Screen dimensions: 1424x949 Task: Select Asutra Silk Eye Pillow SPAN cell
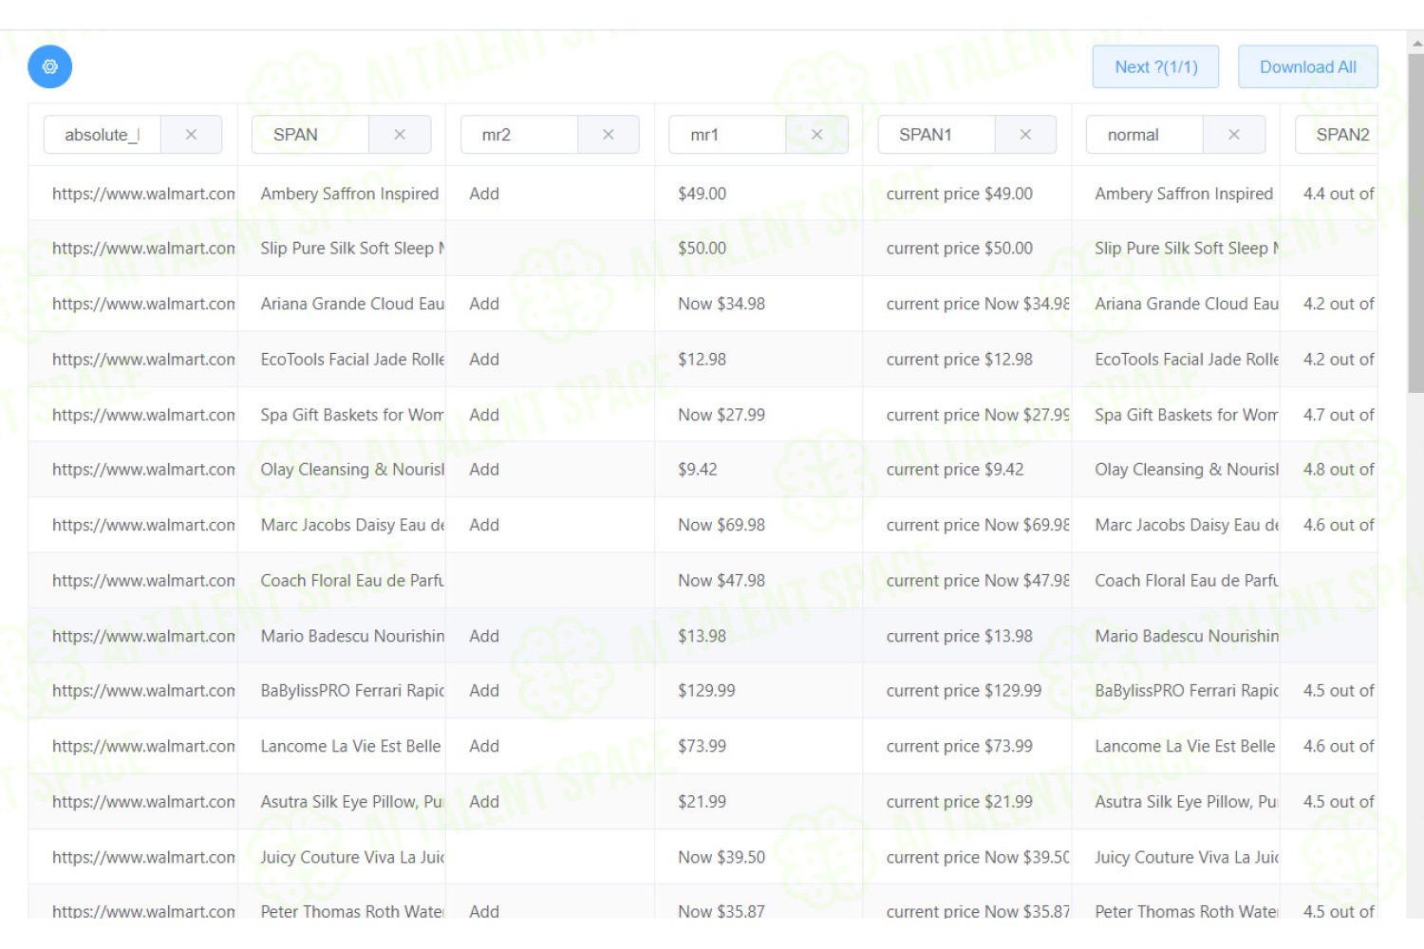pos(342,802)
